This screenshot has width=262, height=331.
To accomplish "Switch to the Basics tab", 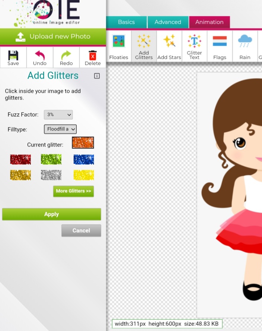I will coord(126,22).
